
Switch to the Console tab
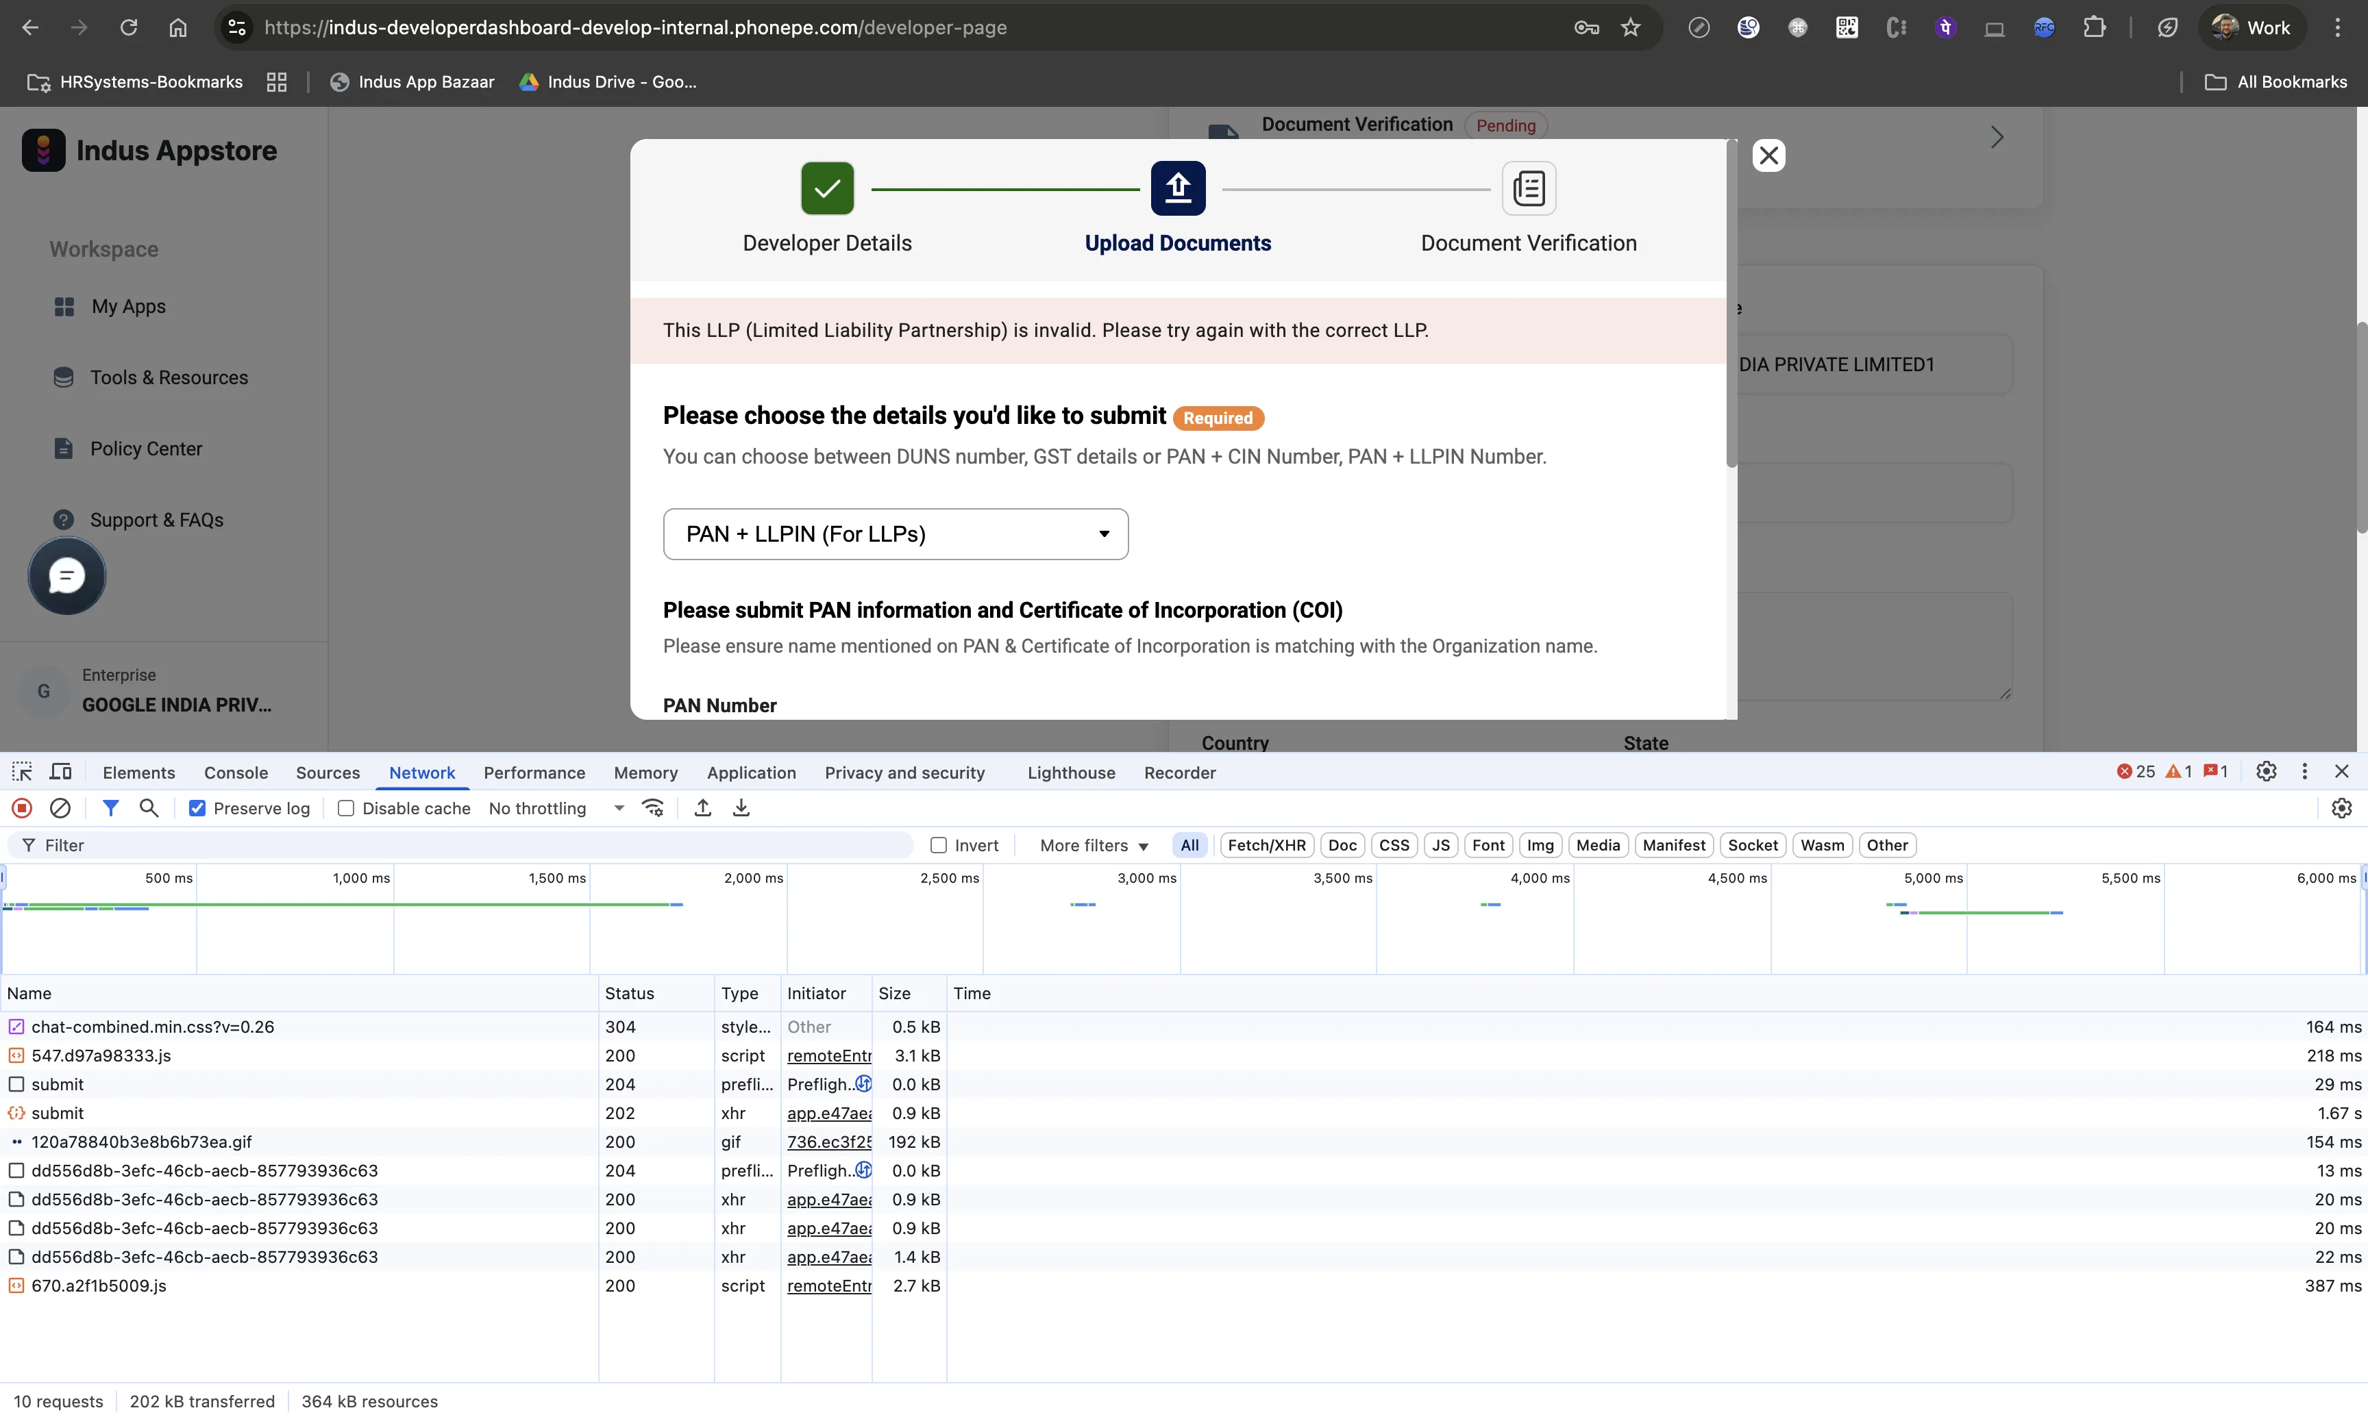pos(235,773)
